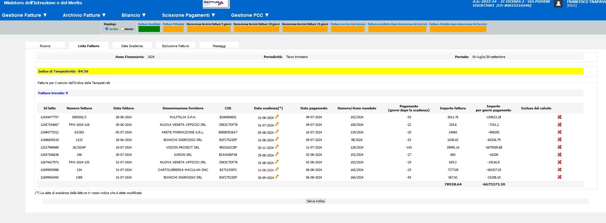Viewport: 606px width, 223px height.
Task: Edit due date for KARON SRL invoice
Action: 277,154
